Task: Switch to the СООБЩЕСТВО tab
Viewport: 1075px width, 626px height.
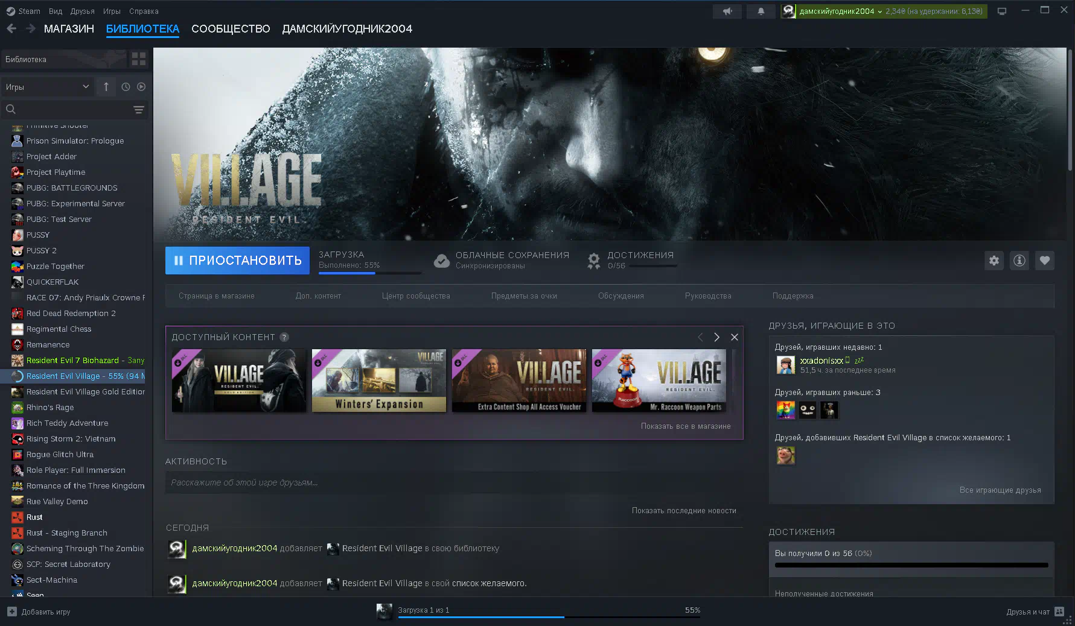Action: [231, 28]
